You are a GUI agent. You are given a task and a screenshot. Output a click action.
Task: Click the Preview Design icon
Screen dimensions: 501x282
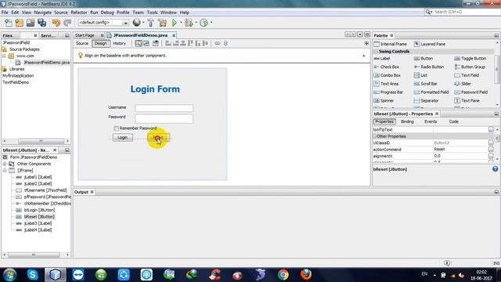tap(156, 44)
